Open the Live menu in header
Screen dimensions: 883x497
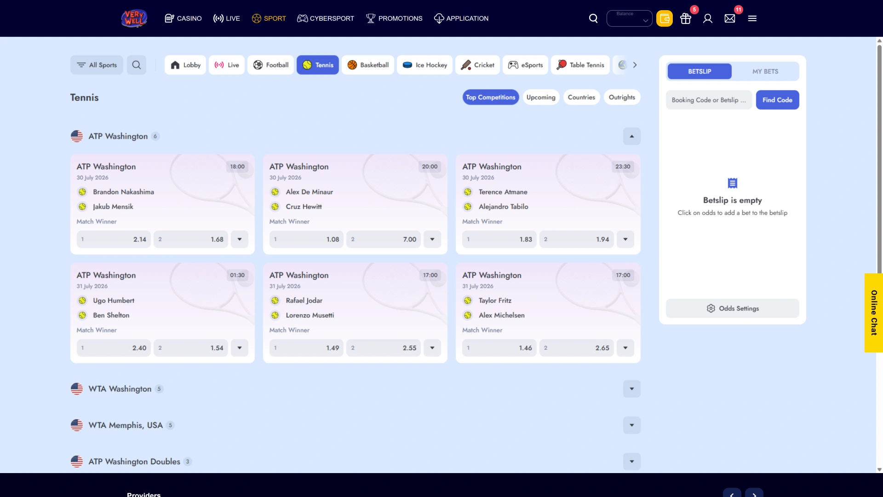(x=226, y=18)
